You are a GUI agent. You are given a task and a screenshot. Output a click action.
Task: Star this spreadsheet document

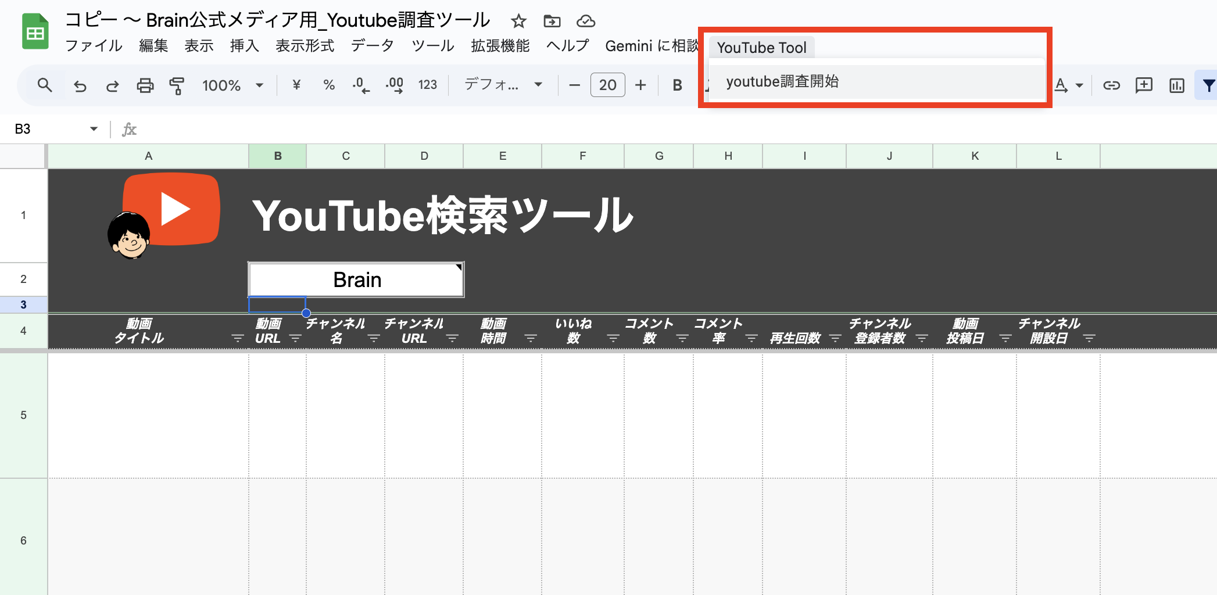(518, 21)
